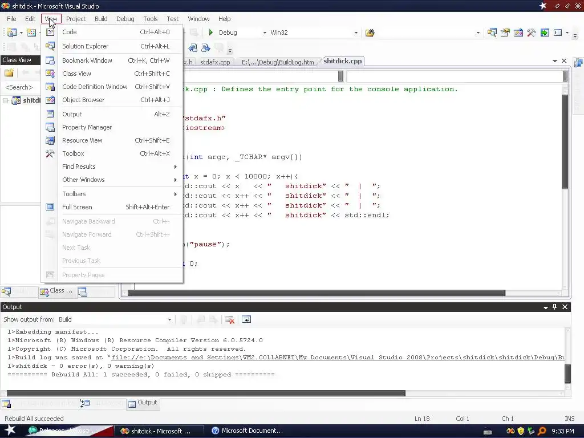Screen dimensions: 584x438
Task: Show Output window via View menu
Action: point(112,114)
